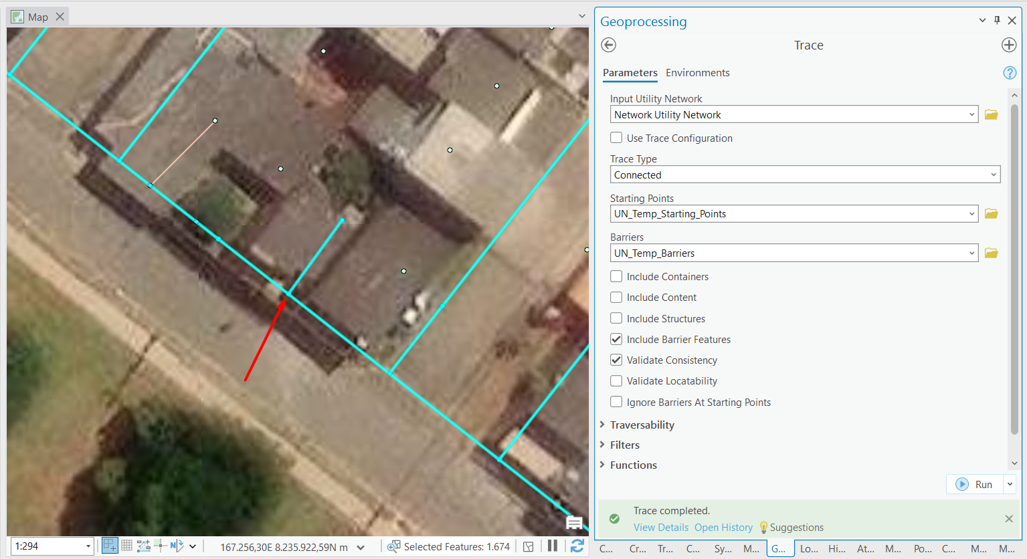This screenshot has height=559, width=1027.
Task: Open the Trace tool help
Action: point(1010,72)
